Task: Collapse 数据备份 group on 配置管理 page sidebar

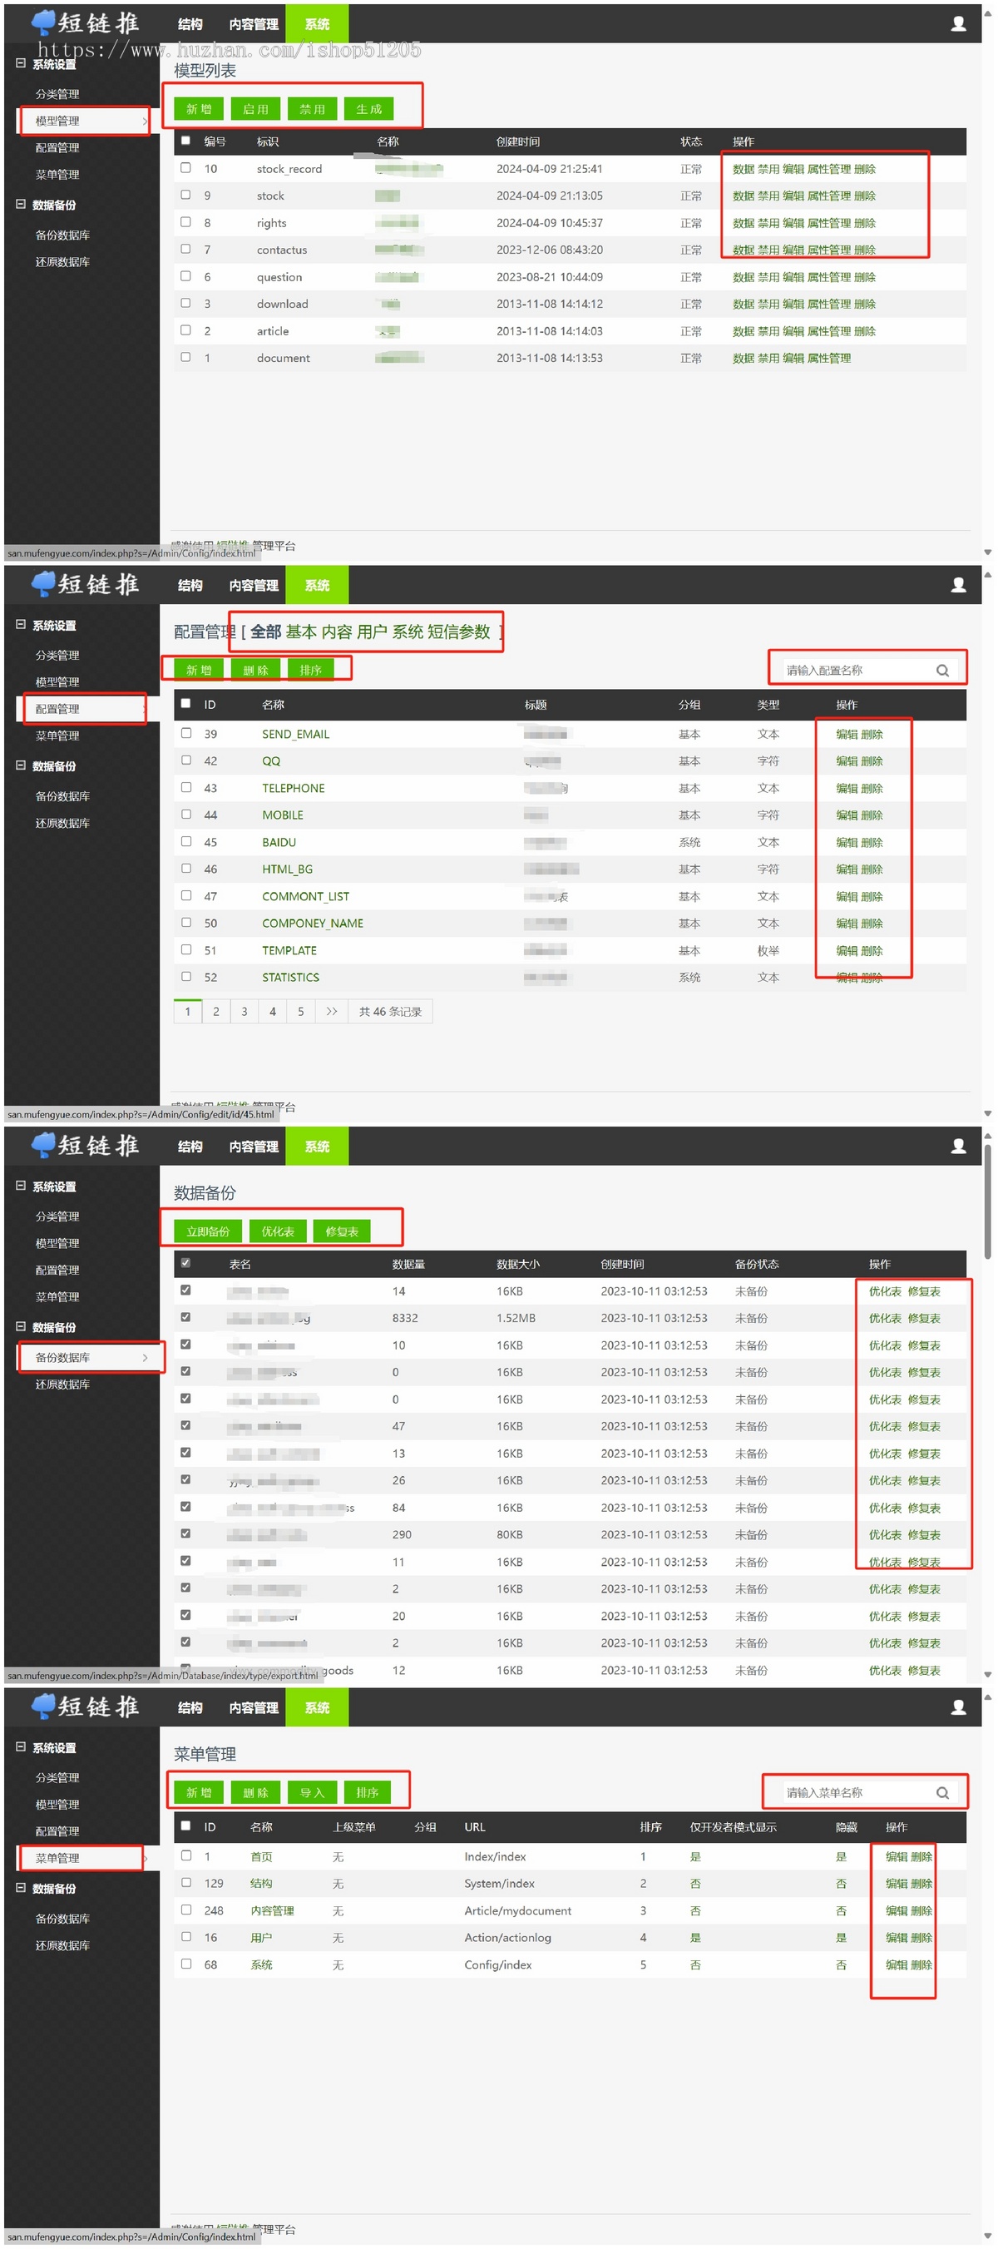Action: [x=21, y=765]
